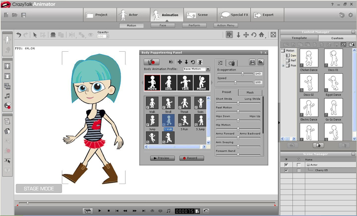Click the play button in timeline bar
Screen dimensions: 357x216
click(x=100, y=210)
